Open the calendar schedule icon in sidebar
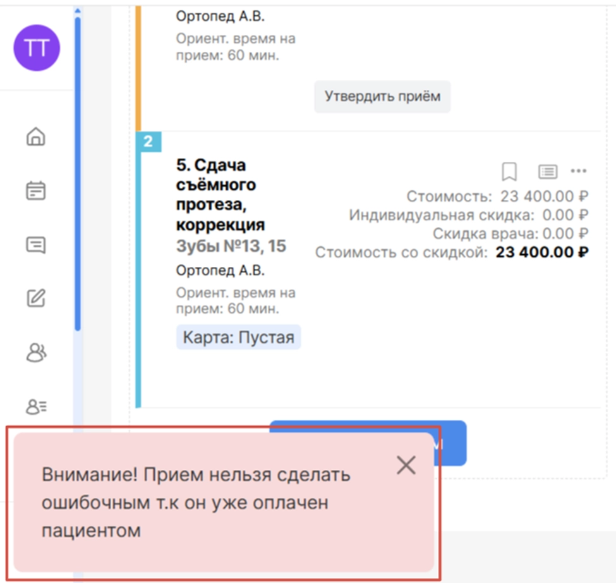The width and height of the screenshot is (616, 583). pyautogui.click(x=36, y=190)
